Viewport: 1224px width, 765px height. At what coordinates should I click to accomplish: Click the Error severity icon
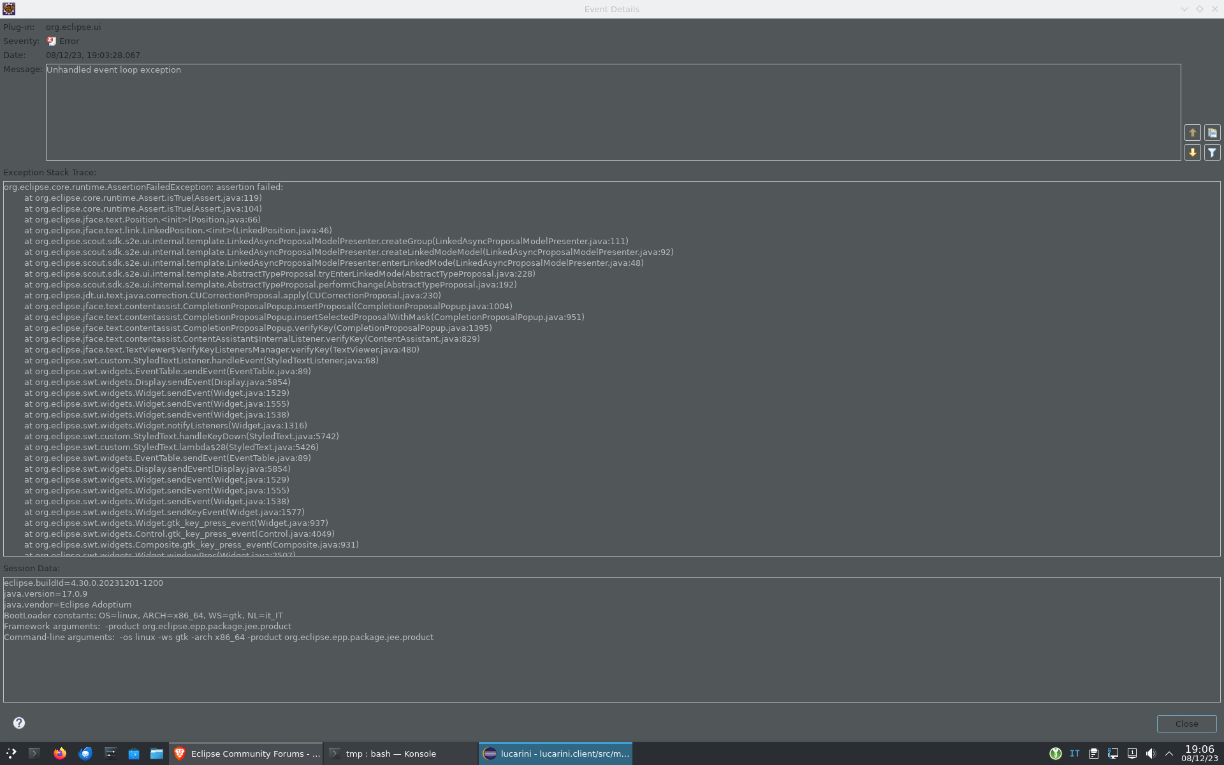[x=52, y=41]
